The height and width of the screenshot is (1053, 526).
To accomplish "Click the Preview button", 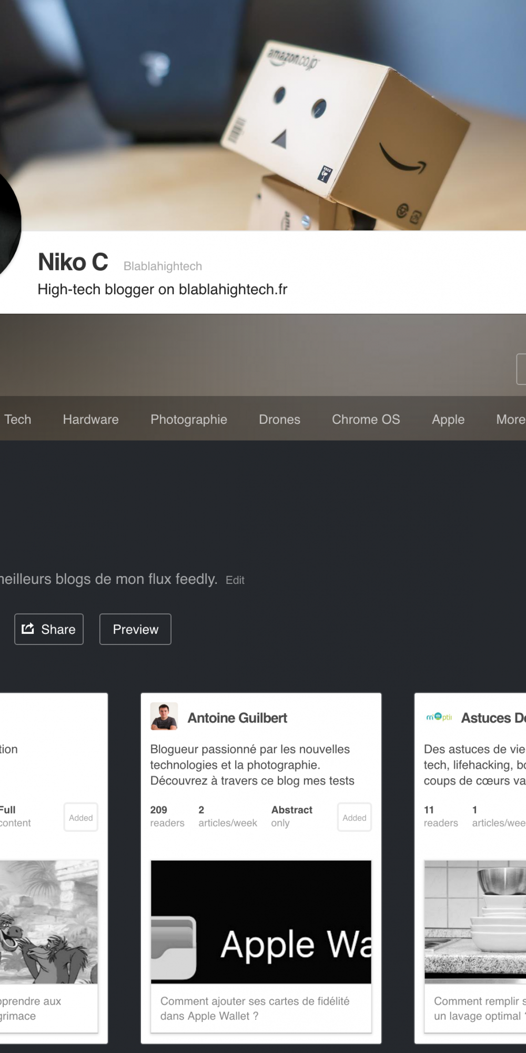I will pyautogui.click(x=135, y=629).
